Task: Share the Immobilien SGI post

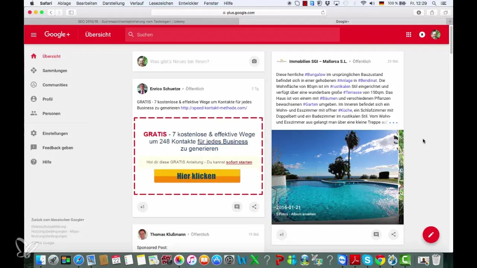Action: click(x=394, y=234)
